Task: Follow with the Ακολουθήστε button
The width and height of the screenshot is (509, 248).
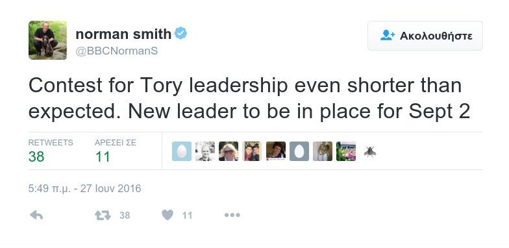Action: 425,36
